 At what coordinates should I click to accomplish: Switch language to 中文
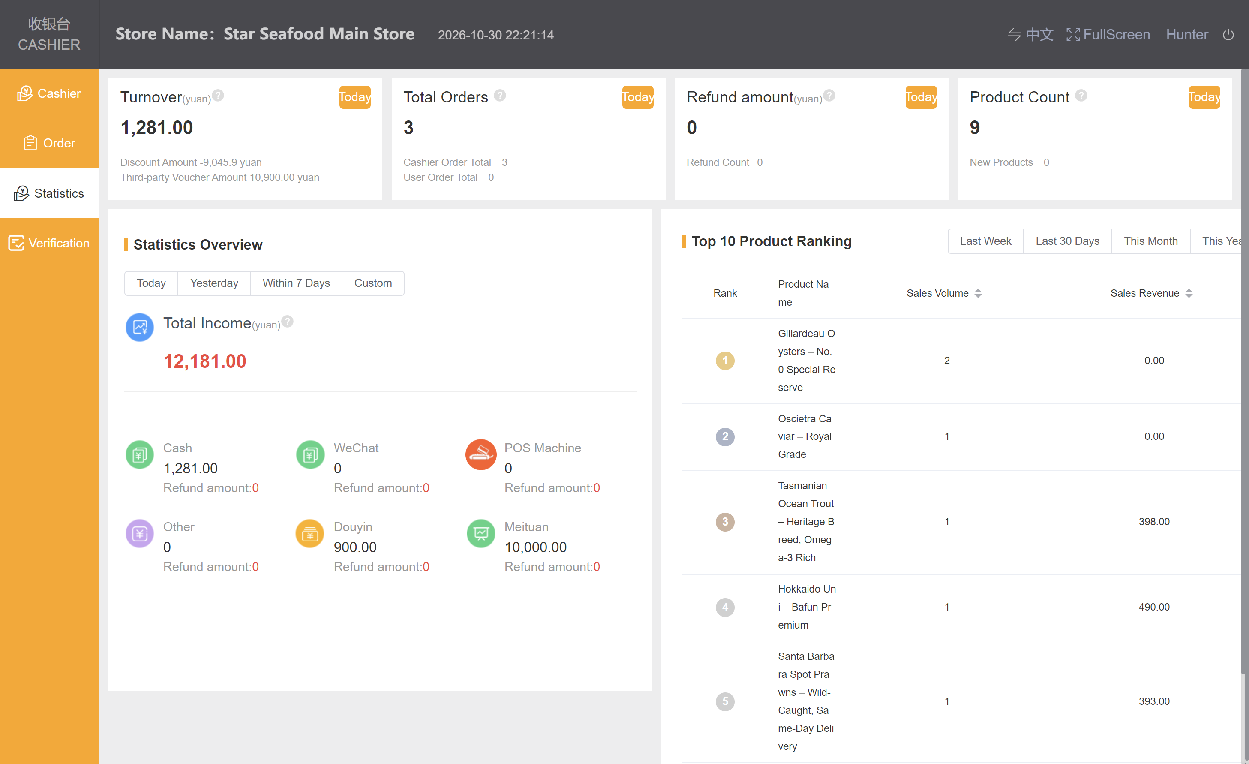pos(1030,34)
